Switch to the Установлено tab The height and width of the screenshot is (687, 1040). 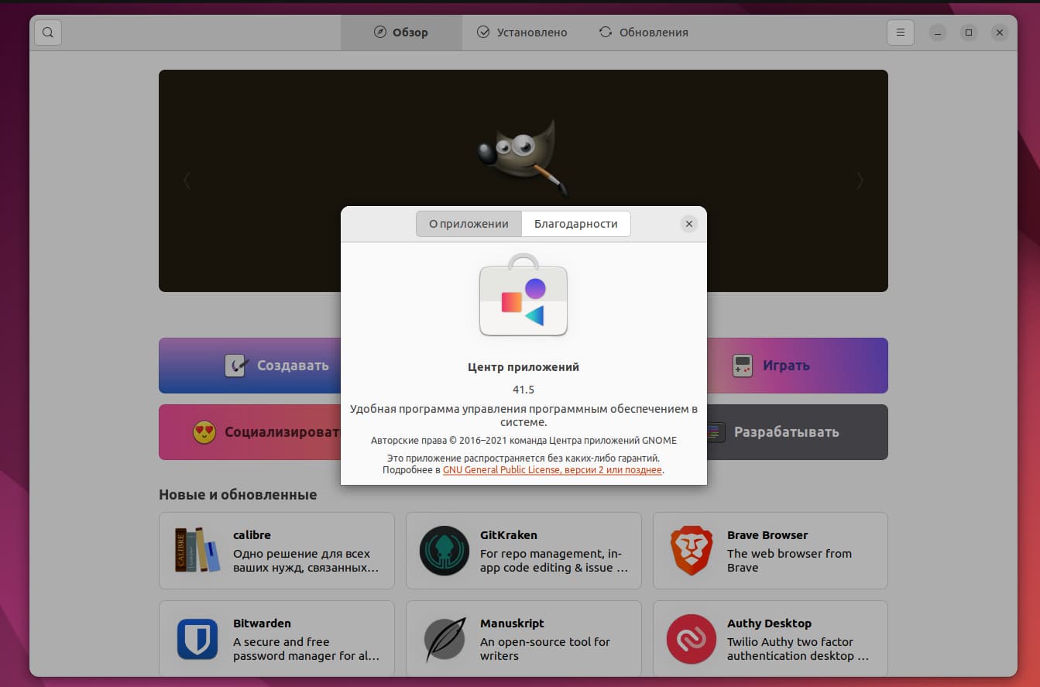click(522, 33)
